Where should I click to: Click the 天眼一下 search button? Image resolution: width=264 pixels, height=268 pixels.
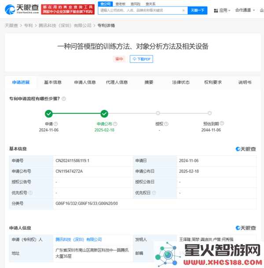(198, 11)
